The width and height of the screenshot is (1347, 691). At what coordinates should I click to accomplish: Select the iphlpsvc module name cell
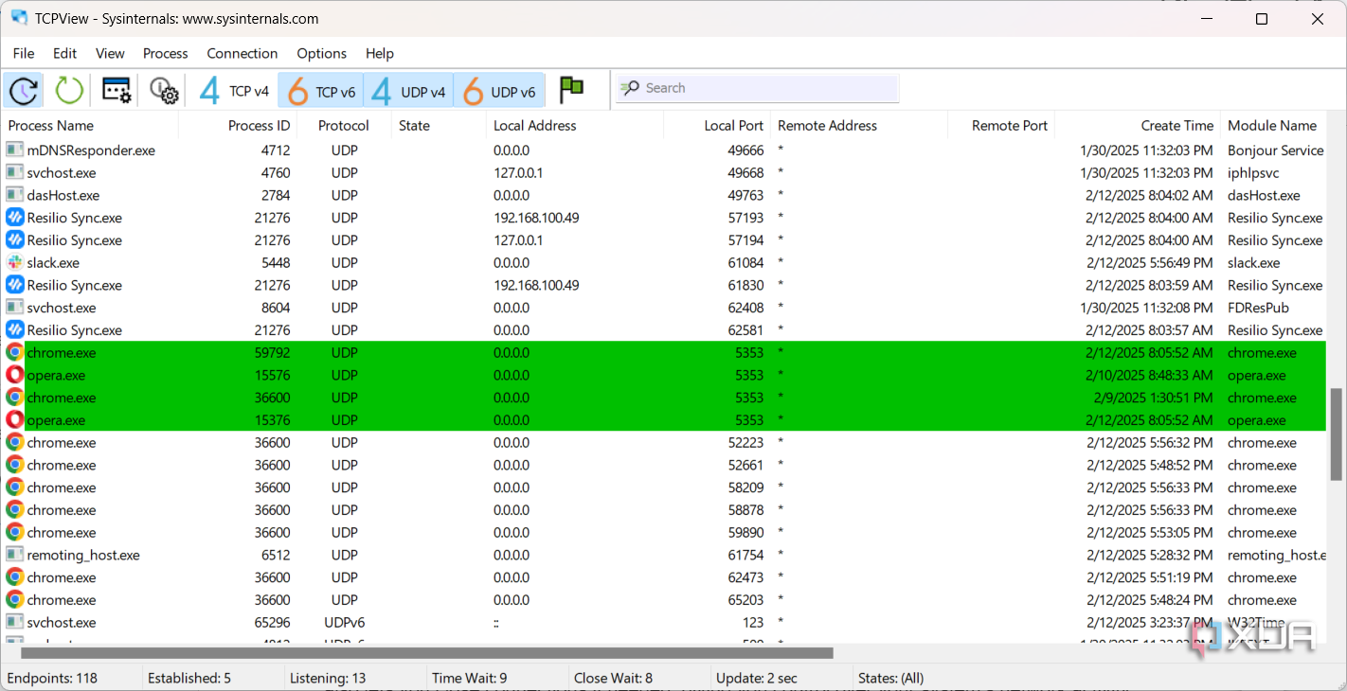(1253, 173)
